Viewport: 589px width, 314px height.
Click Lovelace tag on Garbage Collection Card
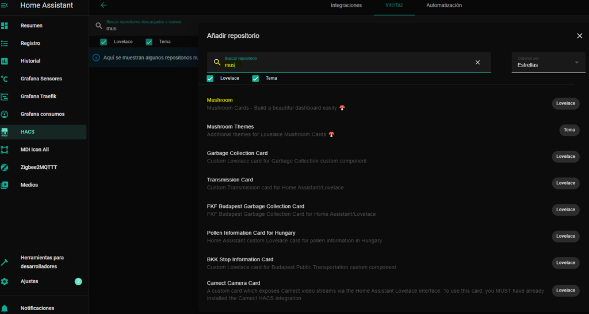tap(565, 157)
